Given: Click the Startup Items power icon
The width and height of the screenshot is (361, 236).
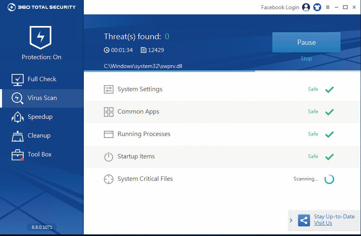Looking at the screenshot, I should pos(109,157).
